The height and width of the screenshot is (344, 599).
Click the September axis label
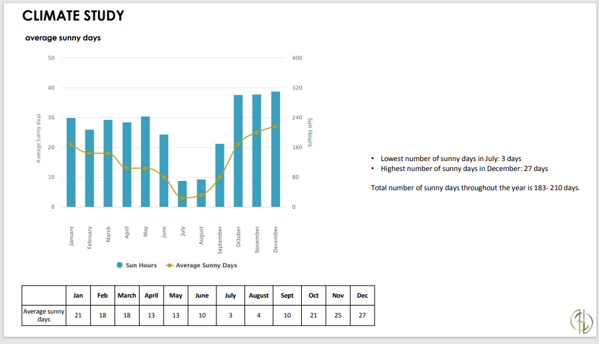220,240
